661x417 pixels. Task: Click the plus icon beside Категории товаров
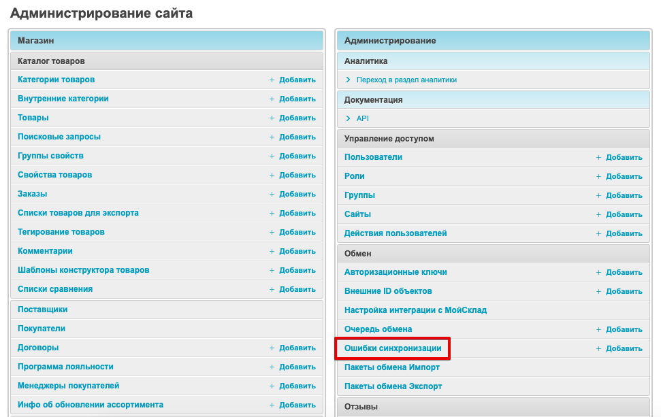click(272, 80)
